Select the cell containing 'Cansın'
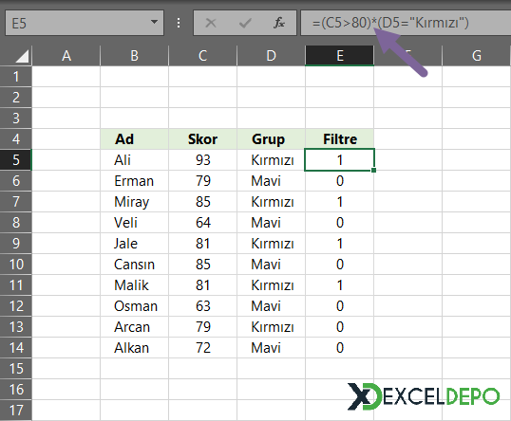Viewport: 511px width, 421px height. pyautogui.click(x=134, y=265)
